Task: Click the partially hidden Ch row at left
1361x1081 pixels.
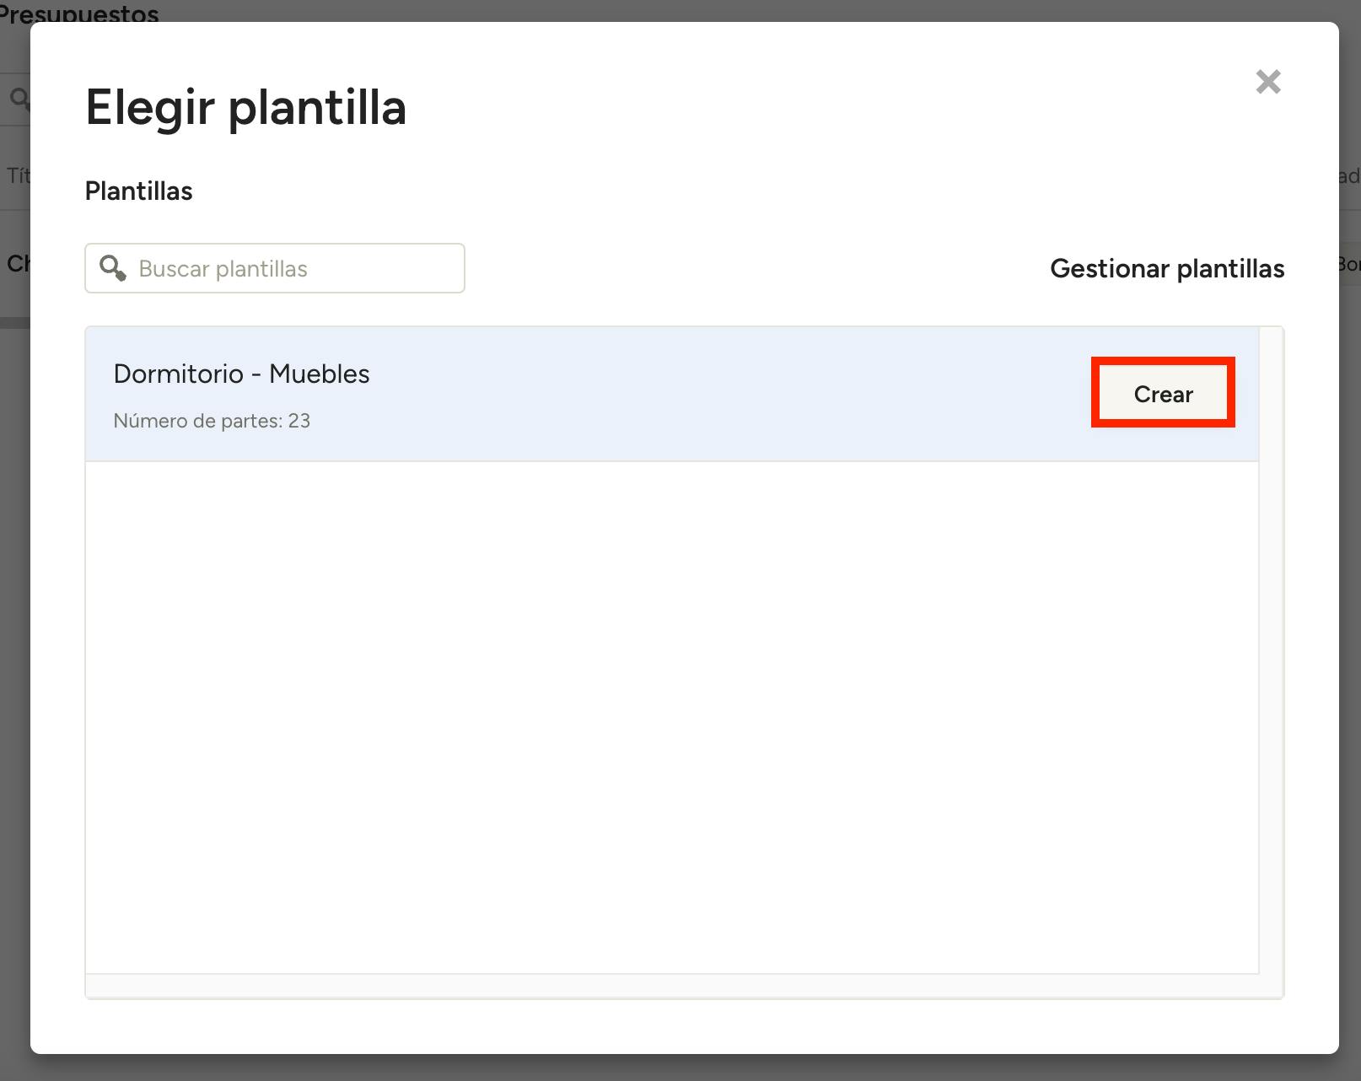Action: 17,264
